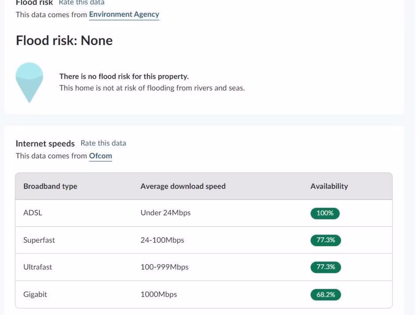Click the Average download speed column header
Image resolution: width=420 pixels, height=315 pixels.
coord(183,186)
